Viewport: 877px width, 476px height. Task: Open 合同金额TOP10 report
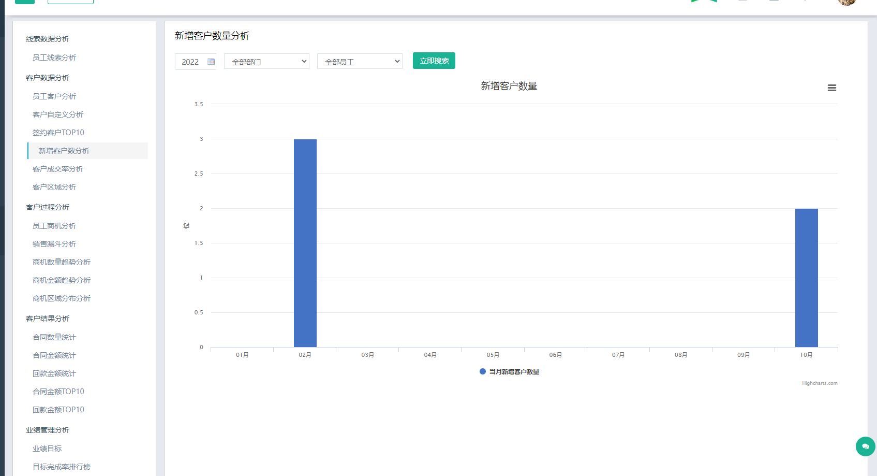click(57, 391)
